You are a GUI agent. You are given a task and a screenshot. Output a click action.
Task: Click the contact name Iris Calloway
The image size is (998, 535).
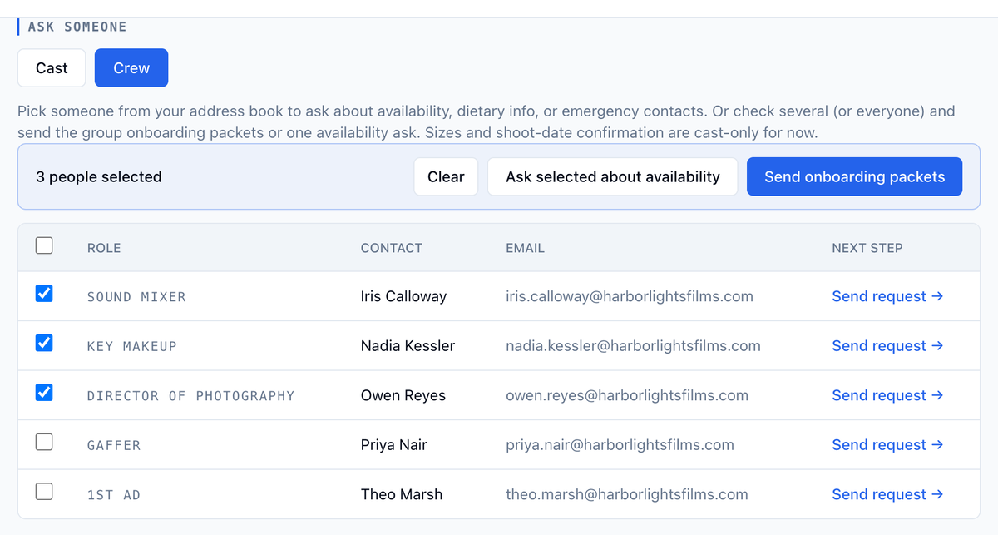(403, 296)
